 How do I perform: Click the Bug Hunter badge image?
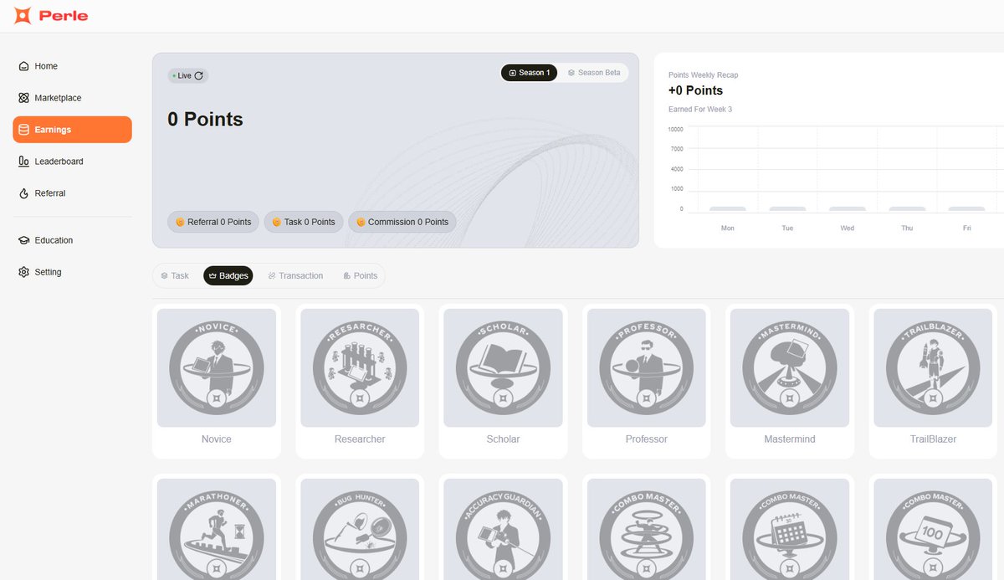point(360,529)
